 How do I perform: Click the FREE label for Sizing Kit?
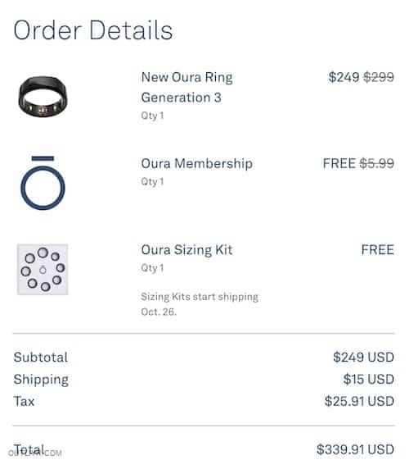(378, 250)
